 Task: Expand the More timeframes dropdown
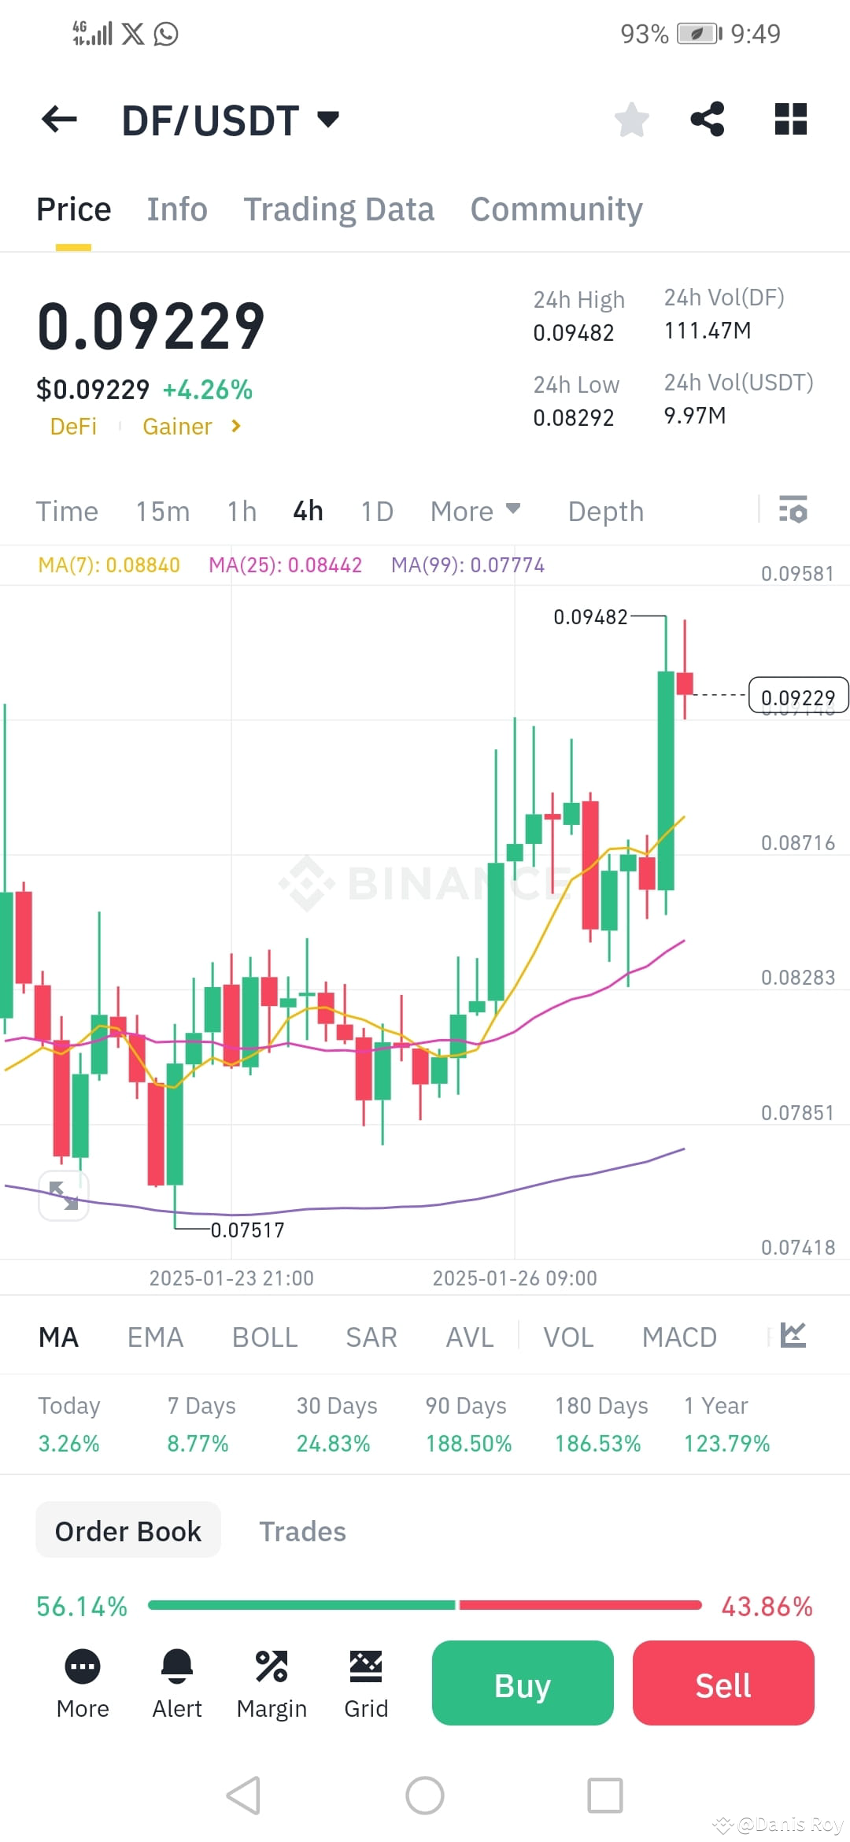coord(475,511)
